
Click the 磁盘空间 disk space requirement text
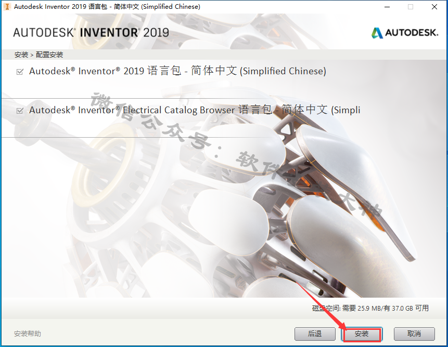tap(370, 308)
